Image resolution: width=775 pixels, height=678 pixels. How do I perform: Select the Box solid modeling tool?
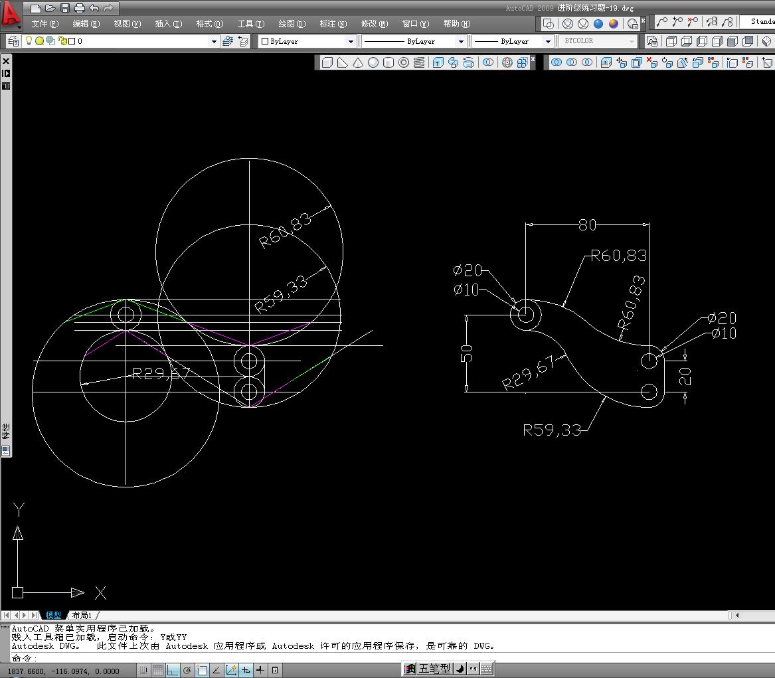327,62
